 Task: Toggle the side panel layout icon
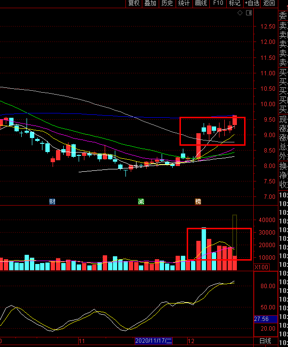249,13
